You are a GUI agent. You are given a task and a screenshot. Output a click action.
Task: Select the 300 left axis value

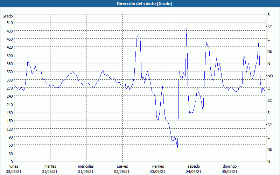[10, 80]
